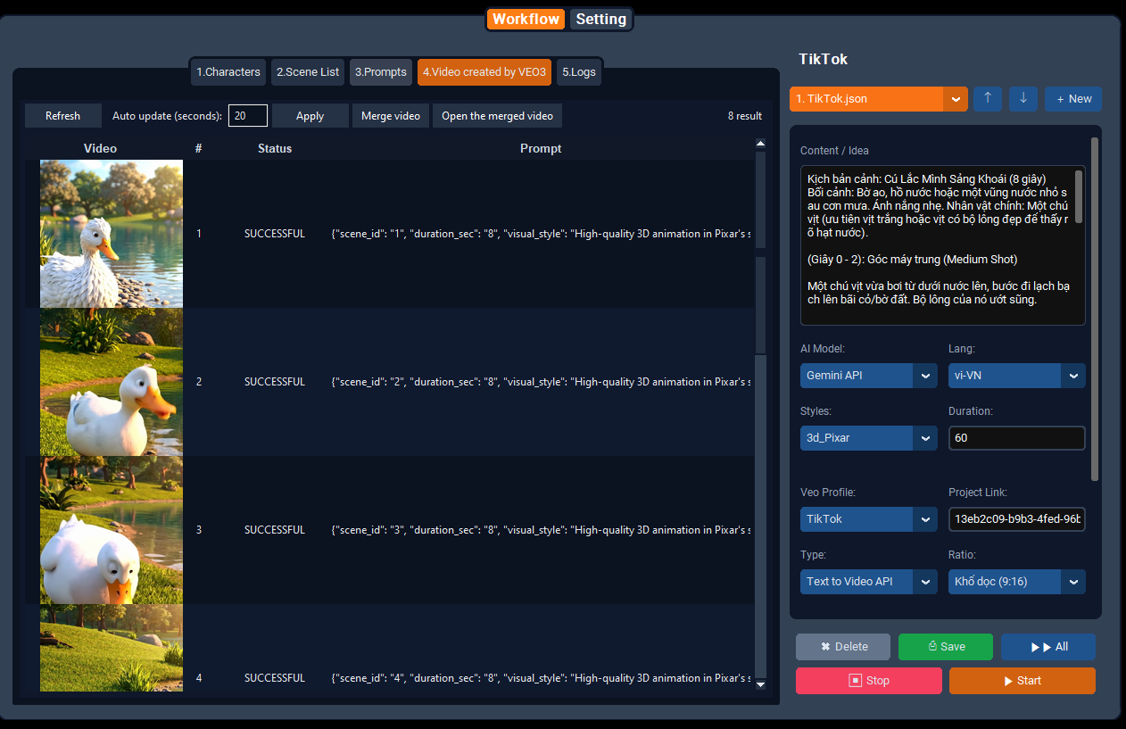Click the move down arrow button
The height and width of the screenshot is (729, 1126).
(1023, 99)
